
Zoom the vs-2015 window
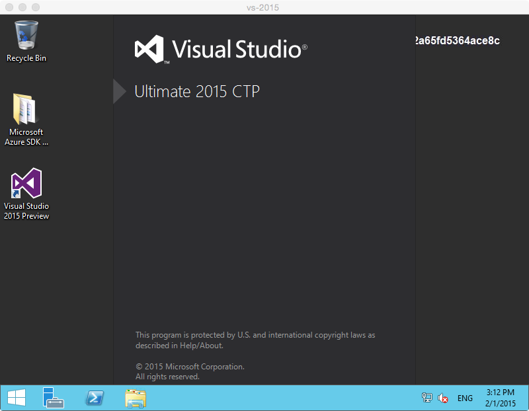tap(36, 7)
